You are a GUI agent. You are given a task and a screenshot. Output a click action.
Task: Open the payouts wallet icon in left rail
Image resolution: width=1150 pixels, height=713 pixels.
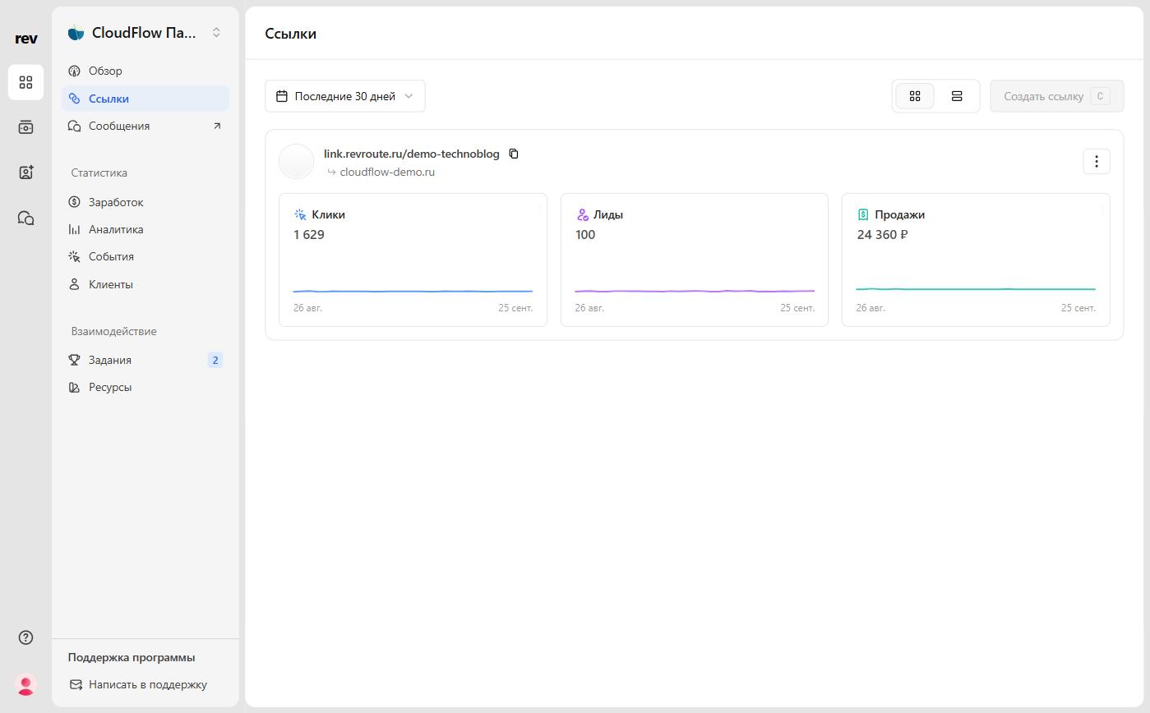point(26,127)
